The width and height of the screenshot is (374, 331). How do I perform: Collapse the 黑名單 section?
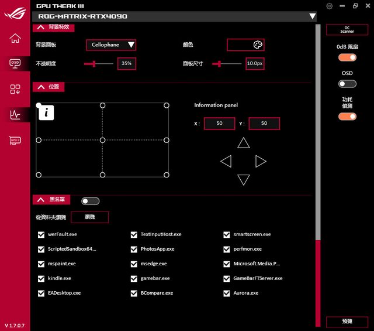(x=41, y=200)
